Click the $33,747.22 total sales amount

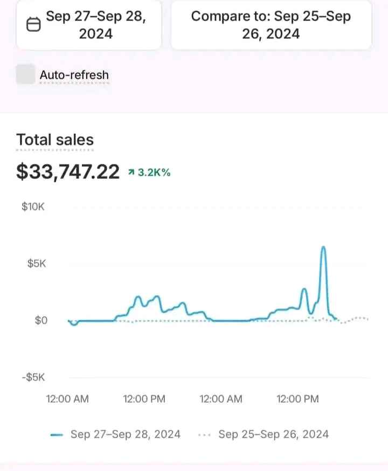point(68,172)
